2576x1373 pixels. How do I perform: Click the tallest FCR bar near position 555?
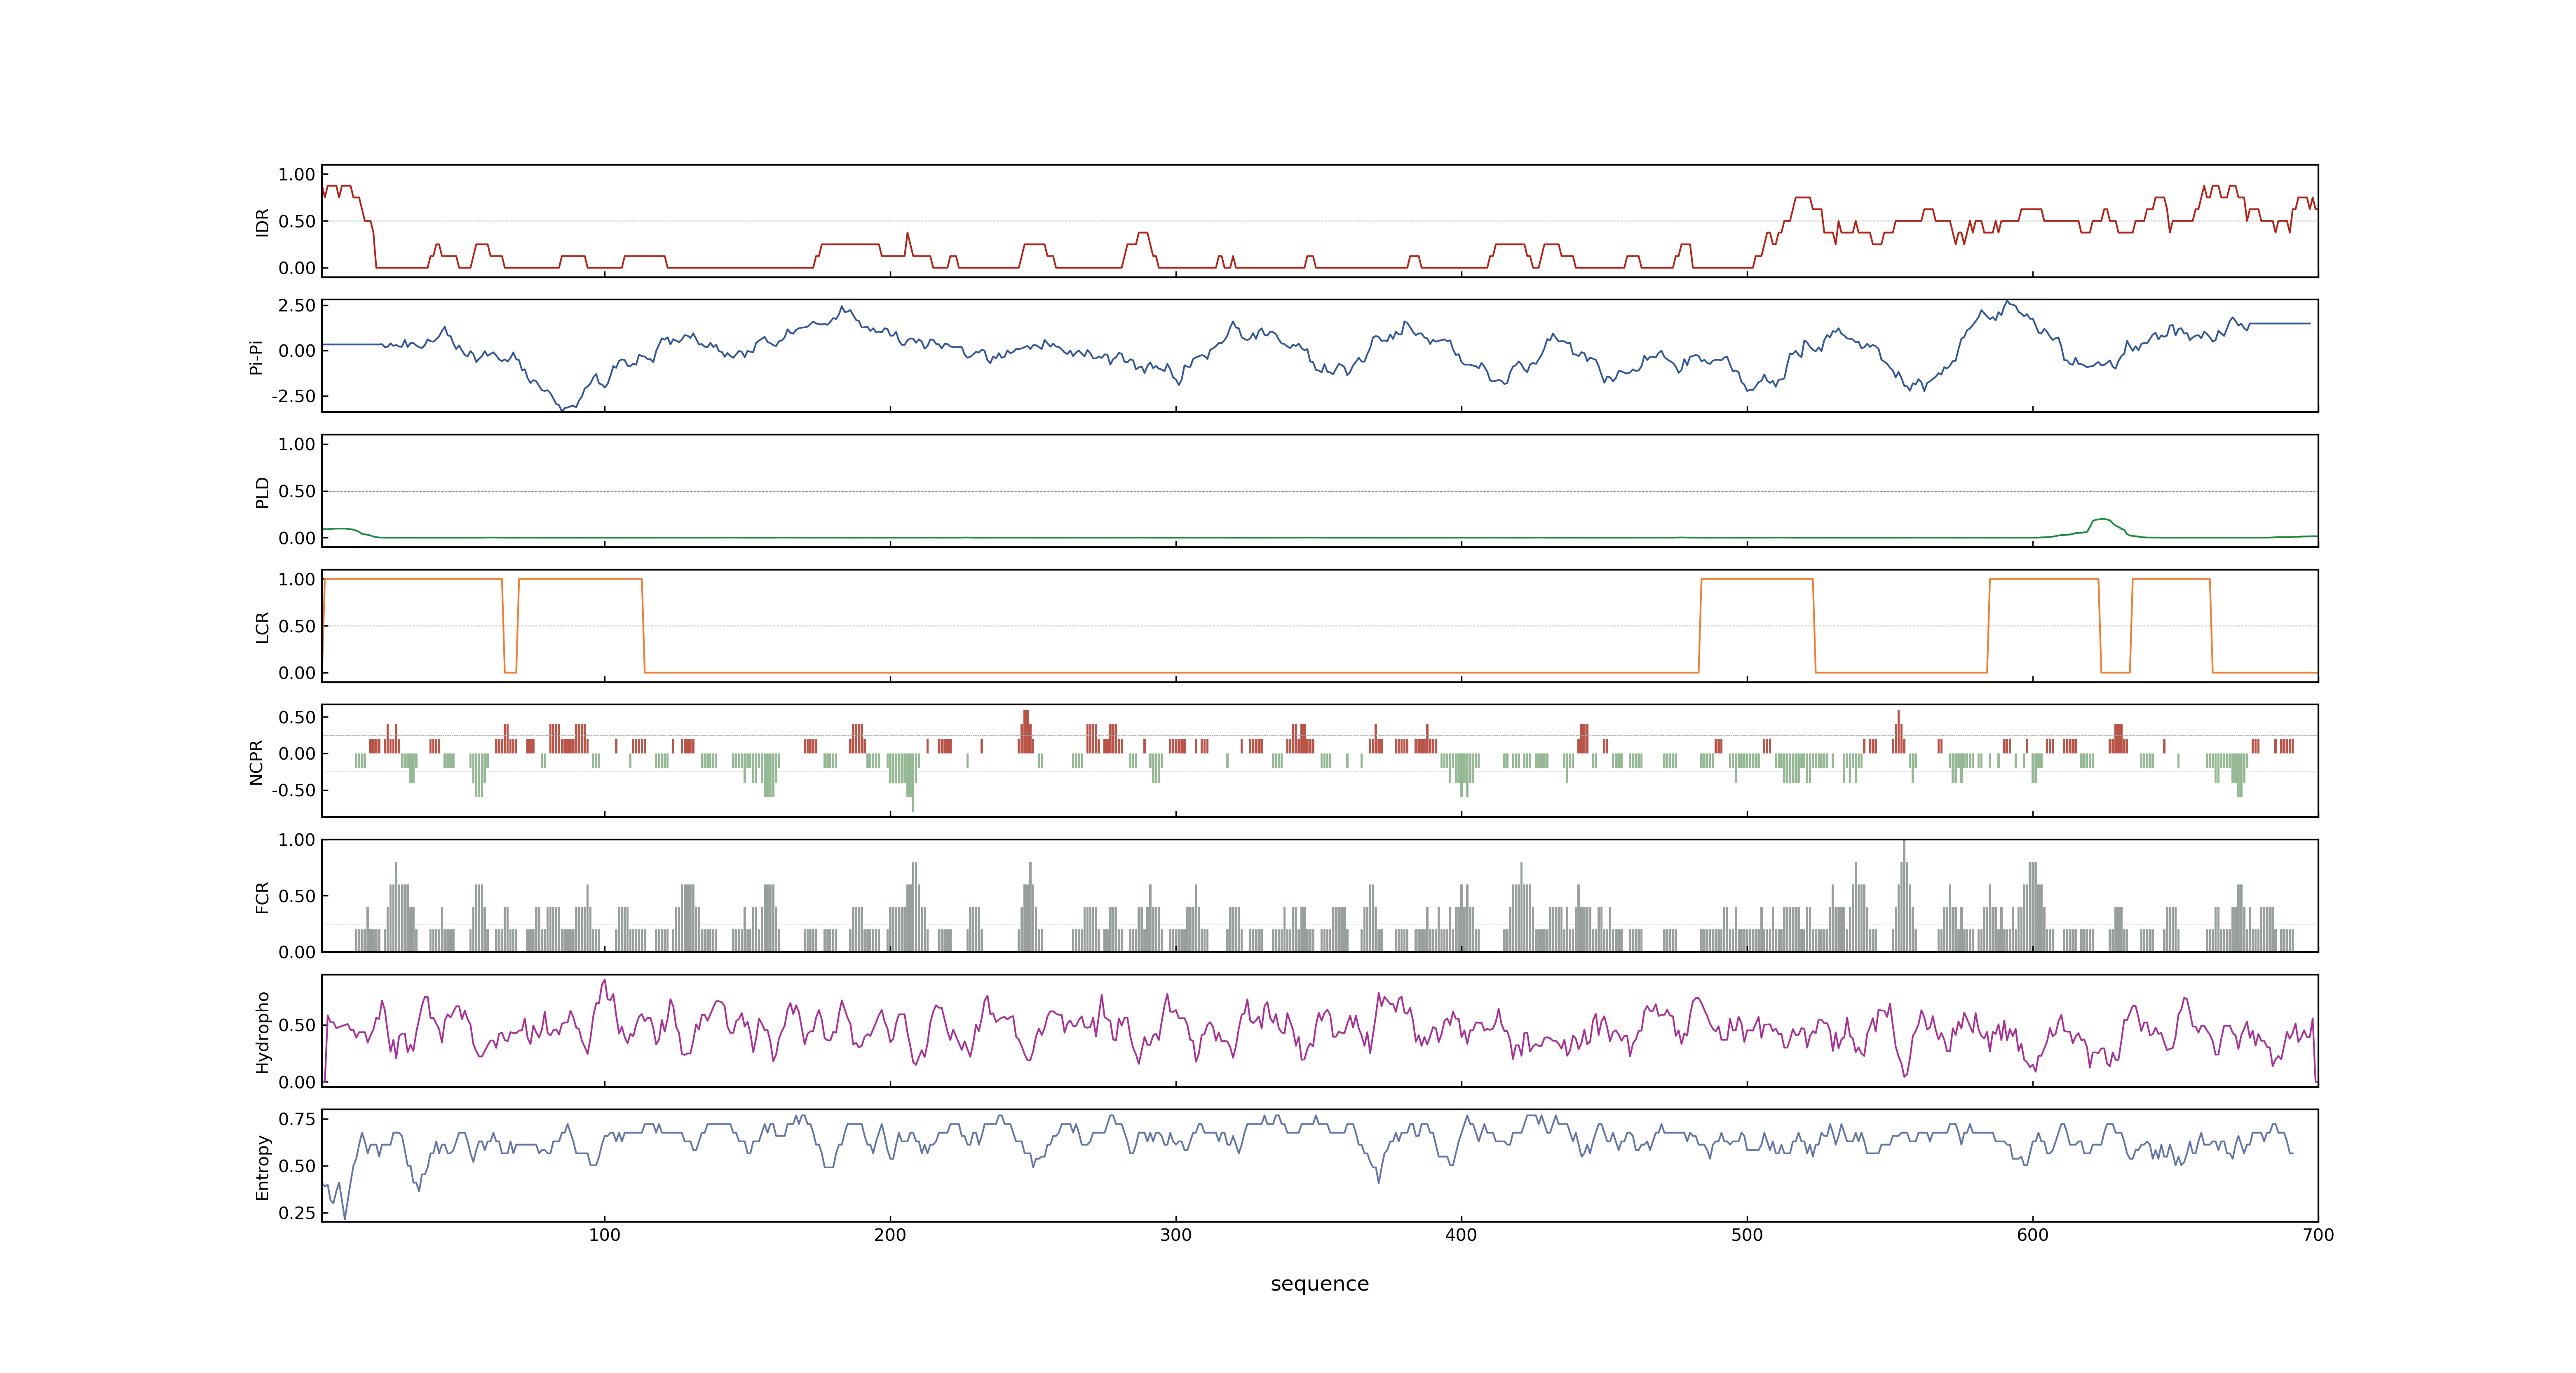(1904, 896)
